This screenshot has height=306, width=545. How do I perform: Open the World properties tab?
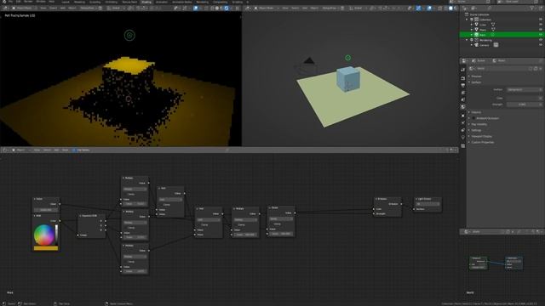coord(463,107)
